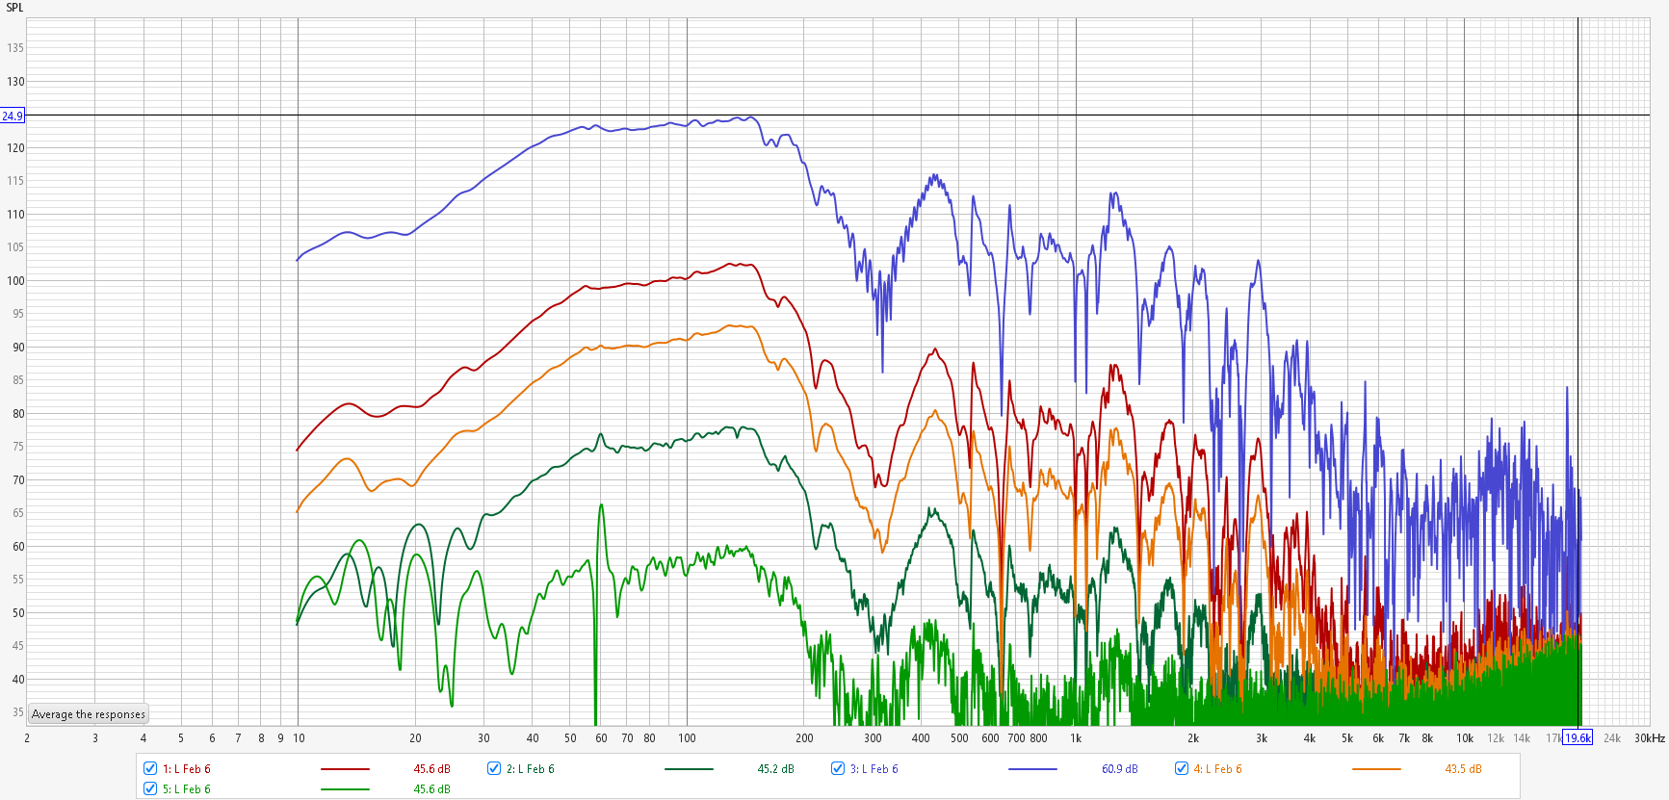The image size is (1669, 800).
Task: Click the blue line swatch for trace 3
Action: [1032, 769]
